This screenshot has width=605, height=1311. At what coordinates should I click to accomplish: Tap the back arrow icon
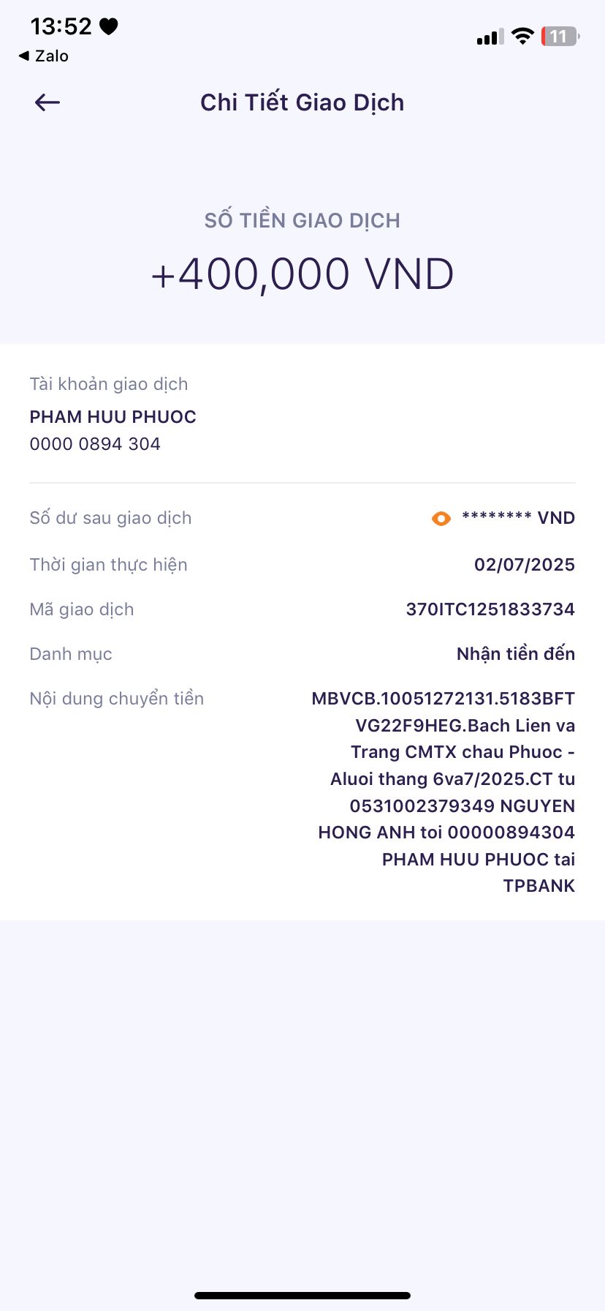(47, 102)
